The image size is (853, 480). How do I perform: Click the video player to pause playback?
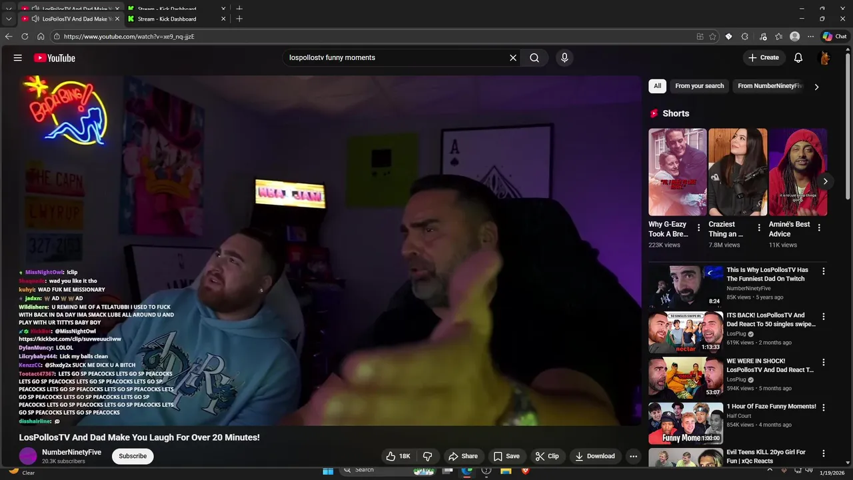point(330,250)
